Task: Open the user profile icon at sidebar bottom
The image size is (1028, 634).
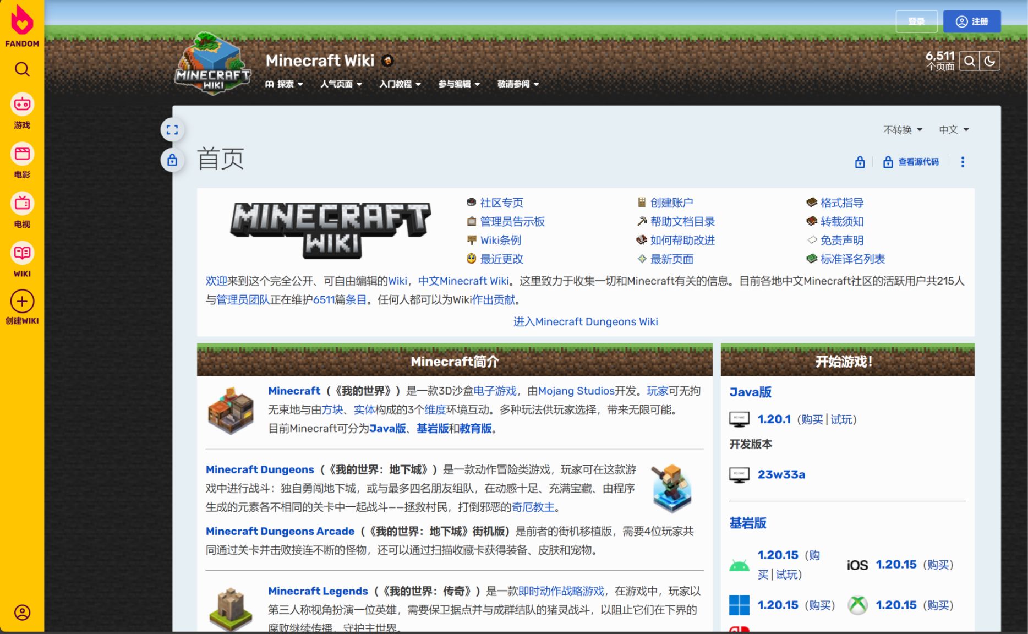Action: tap(22, 613)
